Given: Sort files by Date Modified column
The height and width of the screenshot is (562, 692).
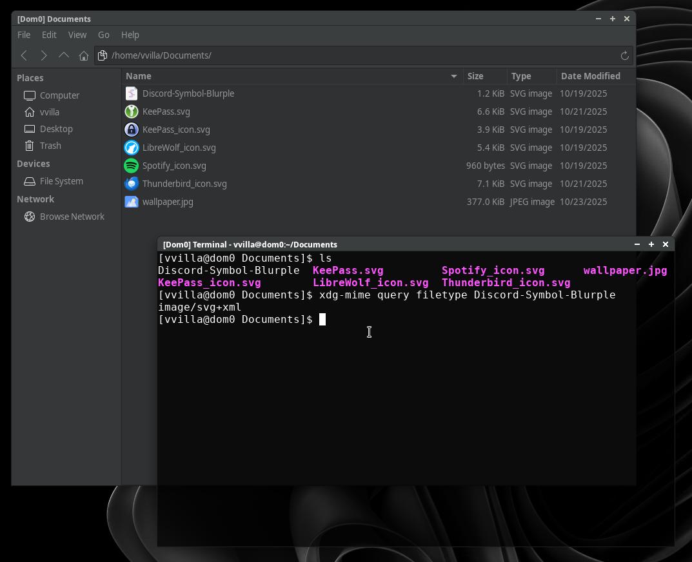Looking at the screenshot, I should pos(590,76).
